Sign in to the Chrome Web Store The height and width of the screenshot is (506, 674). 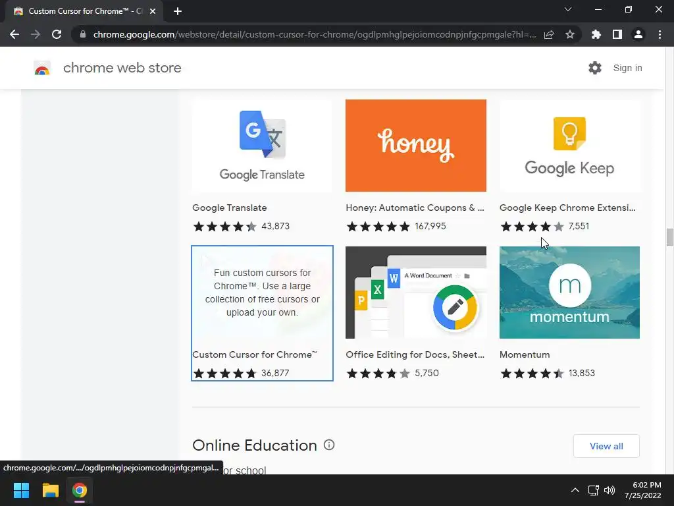coord(627,68)
